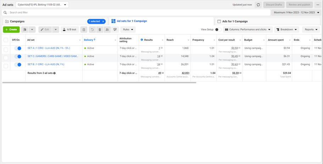
Task: Open SET B | 1 CRIC ad set link
Action: (x=46, y=64)
